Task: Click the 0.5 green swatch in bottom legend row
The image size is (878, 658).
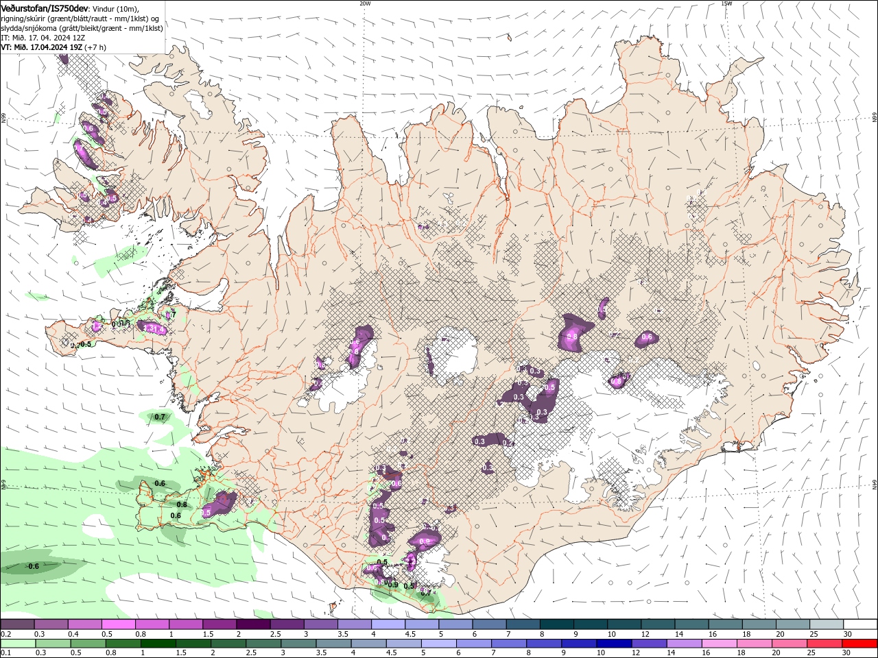Action: [x=88, y=644]
